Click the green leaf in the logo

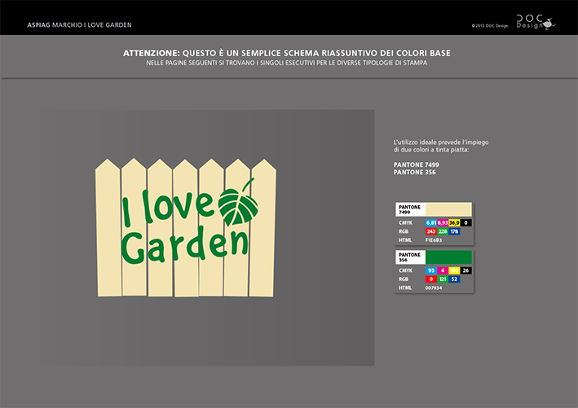pyautogui.click(x=238, y=203)
